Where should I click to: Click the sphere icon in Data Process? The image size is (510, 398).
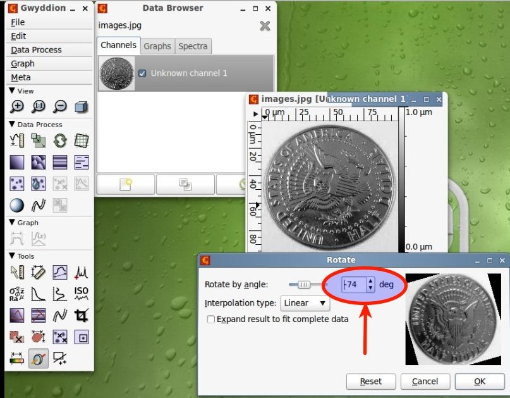point(17,205)
